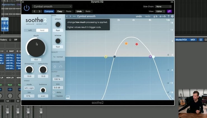The image size is (207, 118).
Task: Enable the sidechain power icon
Action: [55, 67]
